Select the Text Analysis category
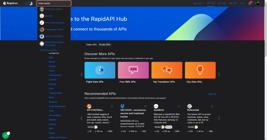Image resolution: width=267 pixels, height=140 pixels. (x=55, y=115)
